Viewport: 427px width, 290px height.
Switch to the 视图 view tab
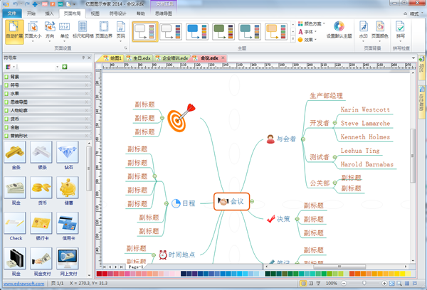tap(95, 14)
